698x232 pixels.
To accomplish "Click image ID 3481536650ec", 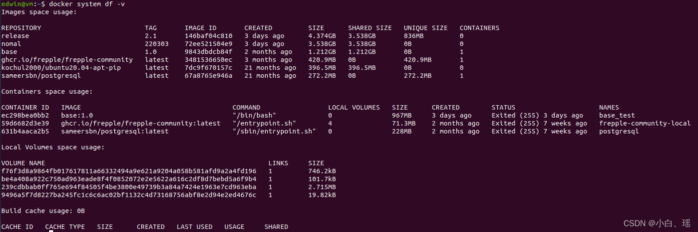I will click(209, 60).
